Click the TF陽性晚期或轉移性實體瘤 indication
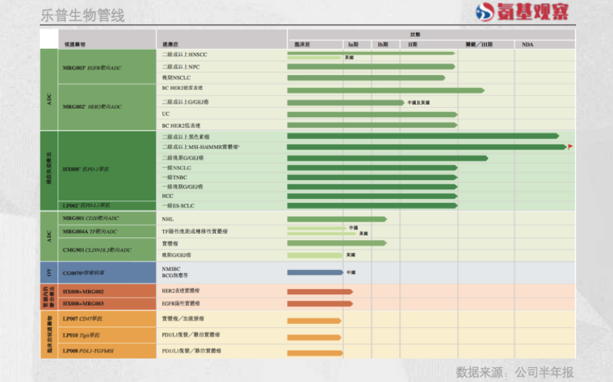Viewport: 613px width, 382px height. [x=194, y=231]
